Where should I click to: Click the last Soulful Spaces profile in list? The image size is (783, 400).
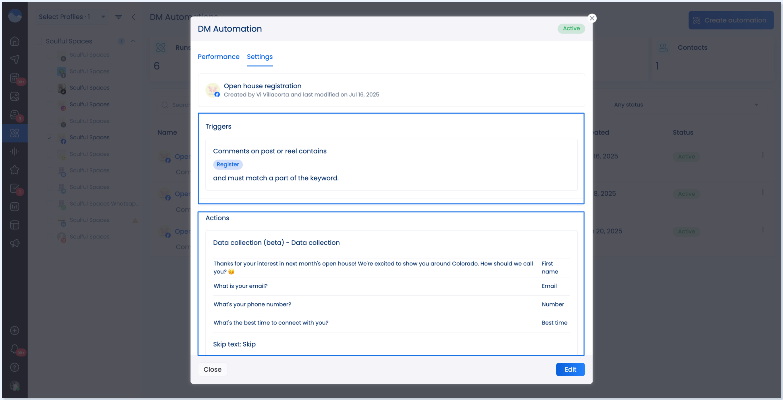[89, 237]
